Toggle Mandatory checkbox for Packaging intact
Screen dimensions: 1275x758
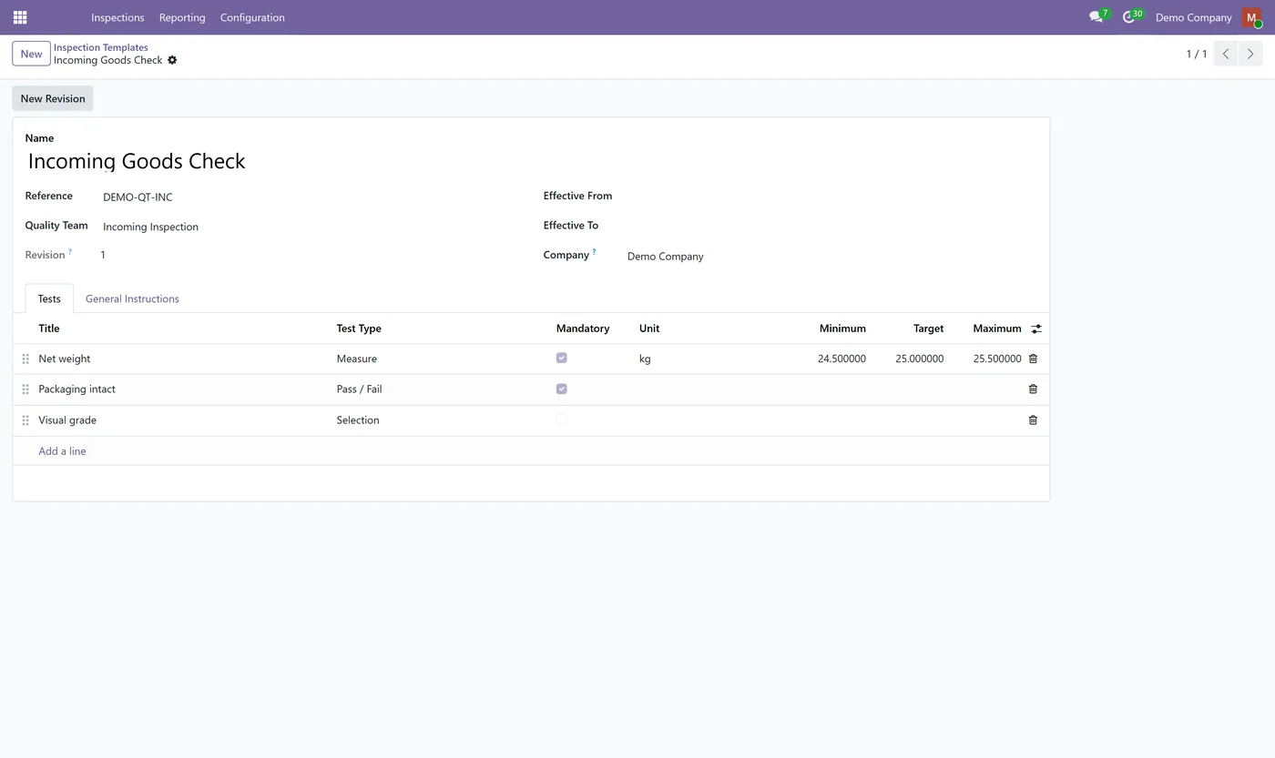pos(561,389)
